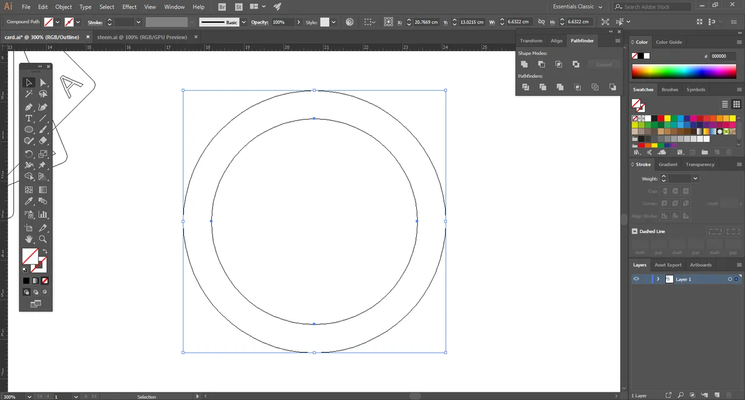Pick the yellow swatch in top row
Image resolution: width=745 pixels, height=400 pixels.
click(x=667, y=118)
